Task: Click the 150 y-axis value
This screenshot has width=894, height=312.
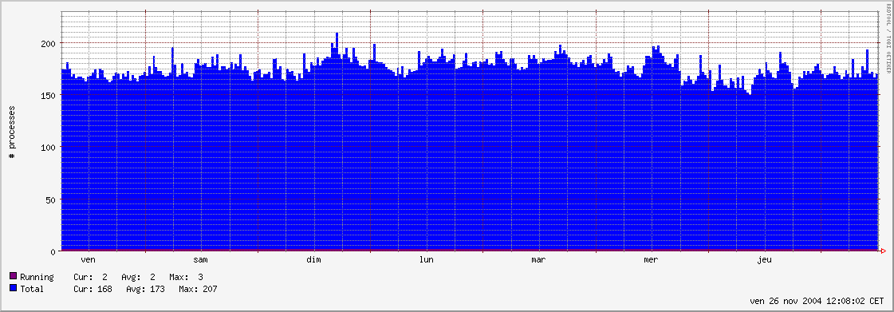Action: [x=49, y=95]
